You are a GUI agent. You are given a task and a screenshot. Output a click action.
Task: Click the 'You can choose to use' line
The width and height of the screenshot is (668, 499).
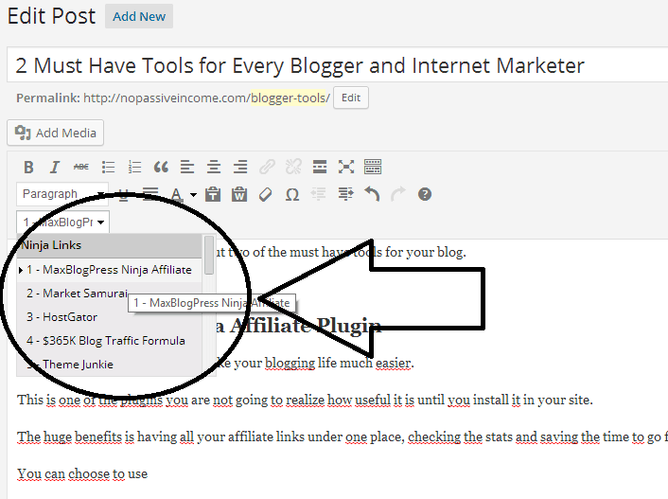[x=82, y=473]
